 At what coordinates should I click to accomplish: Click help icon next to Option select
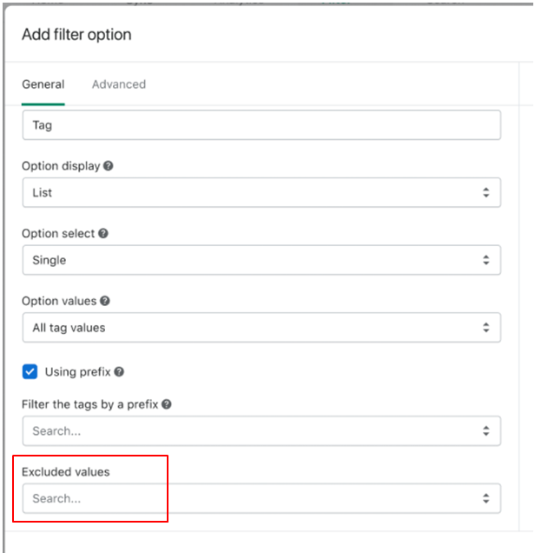point(103,234)
